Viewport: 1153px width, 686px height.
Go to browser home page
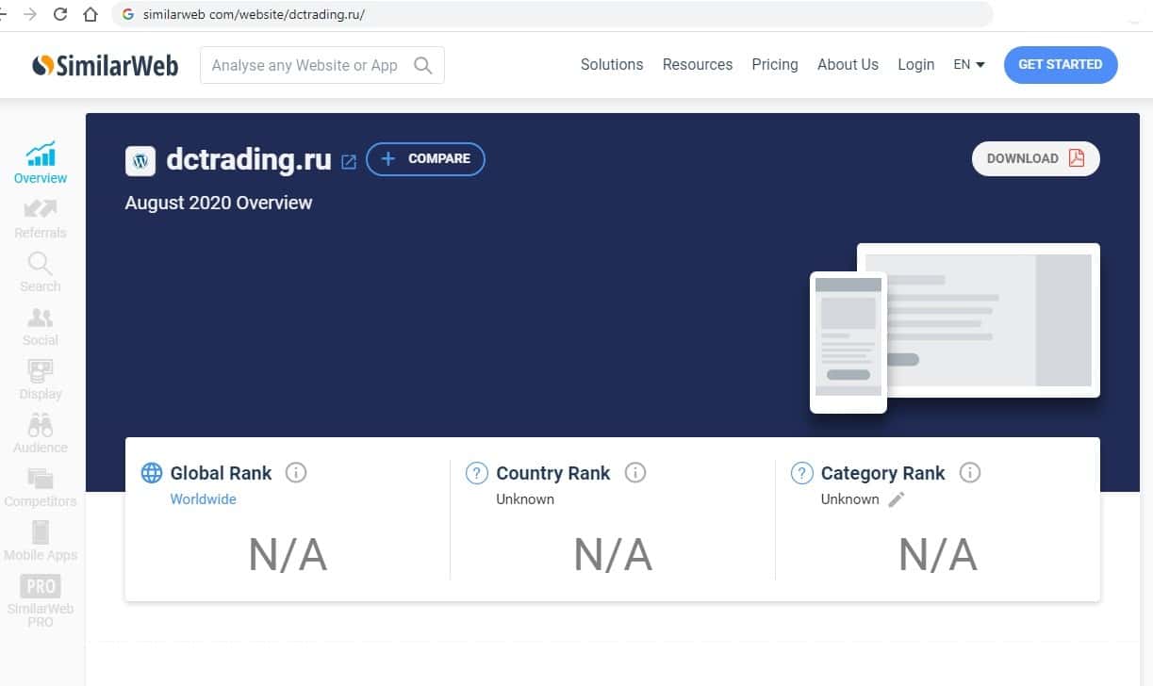pyautogui.click(x=91, y=14)
